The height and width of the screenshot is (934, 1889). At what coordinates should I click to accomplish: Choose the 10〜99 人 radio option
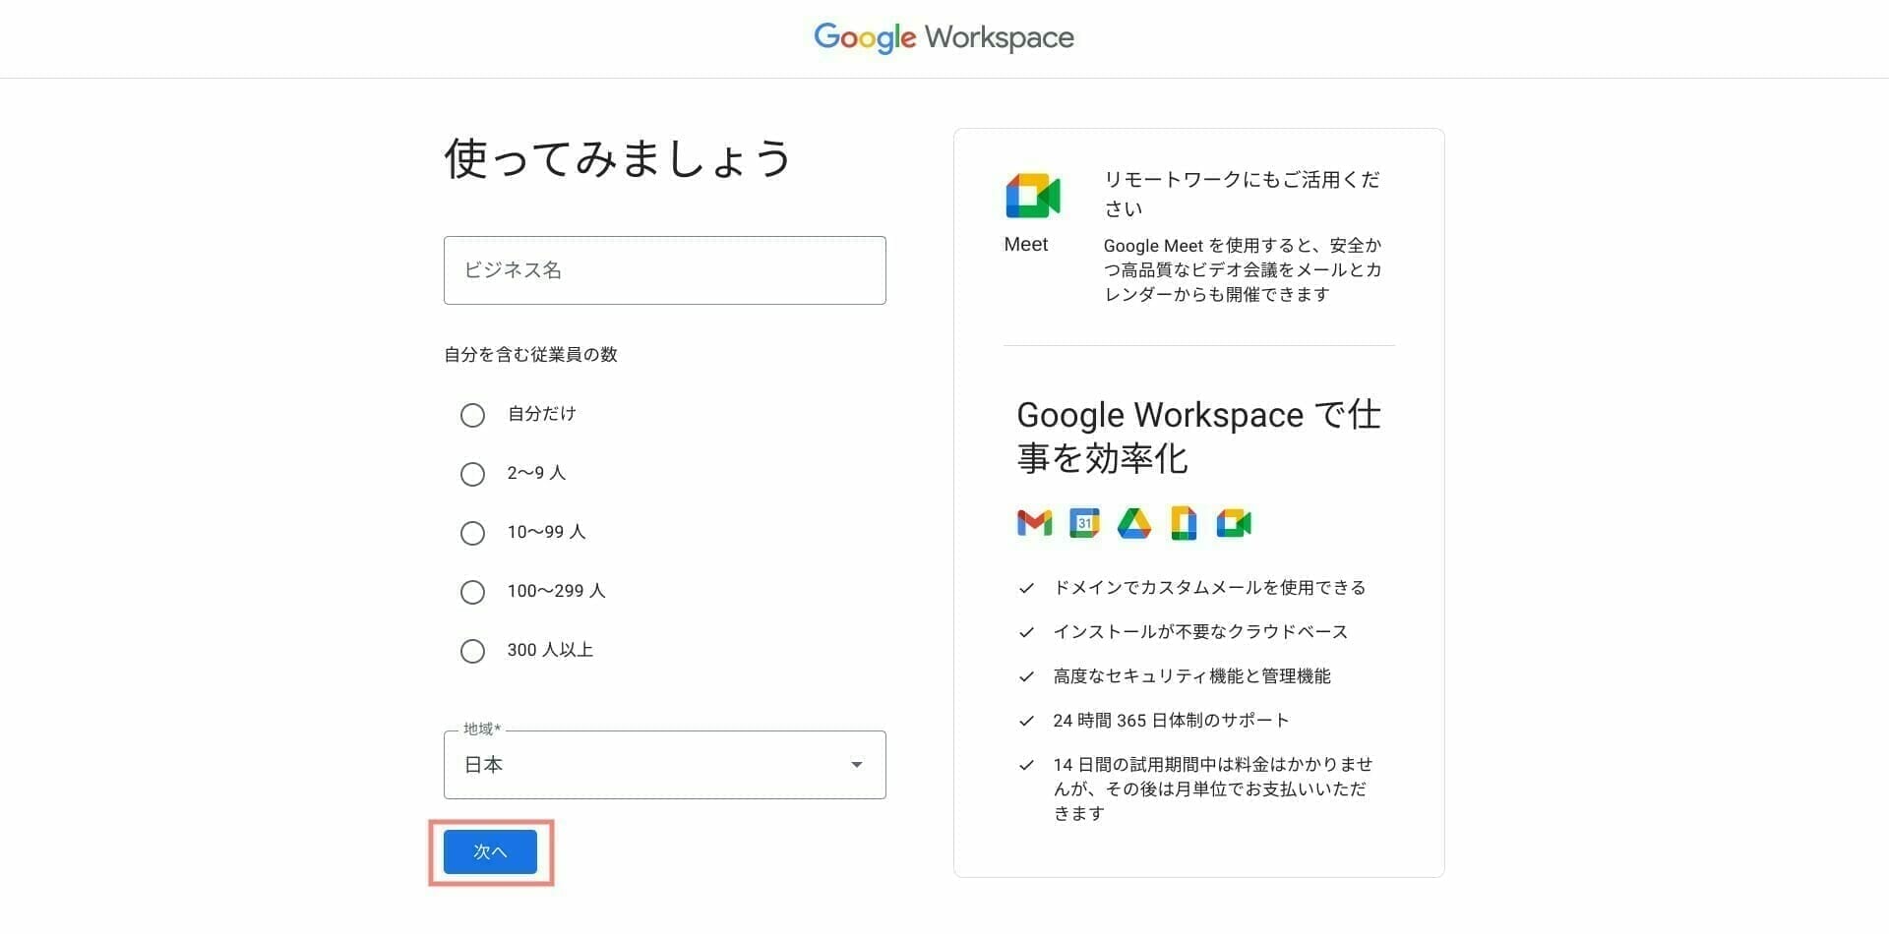(x=472, y=533)
